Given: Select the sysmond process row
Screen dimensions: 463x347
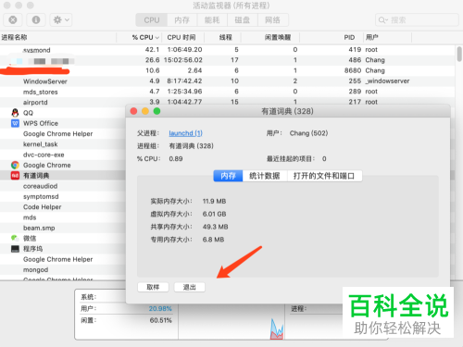Looking at the screenshot, I should [x=227, y=50].
